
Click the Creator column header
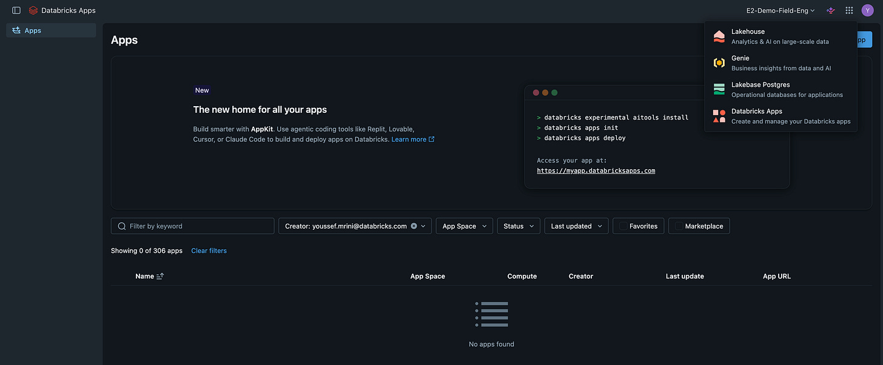tap(581, 276)
